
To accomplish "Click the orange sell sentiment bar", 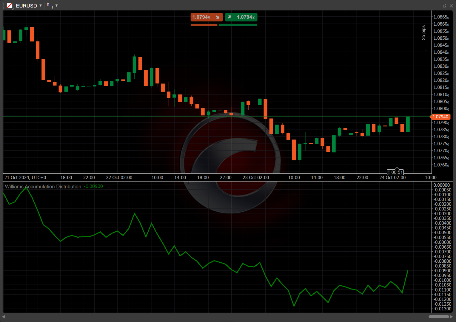I will click(204, 25).
